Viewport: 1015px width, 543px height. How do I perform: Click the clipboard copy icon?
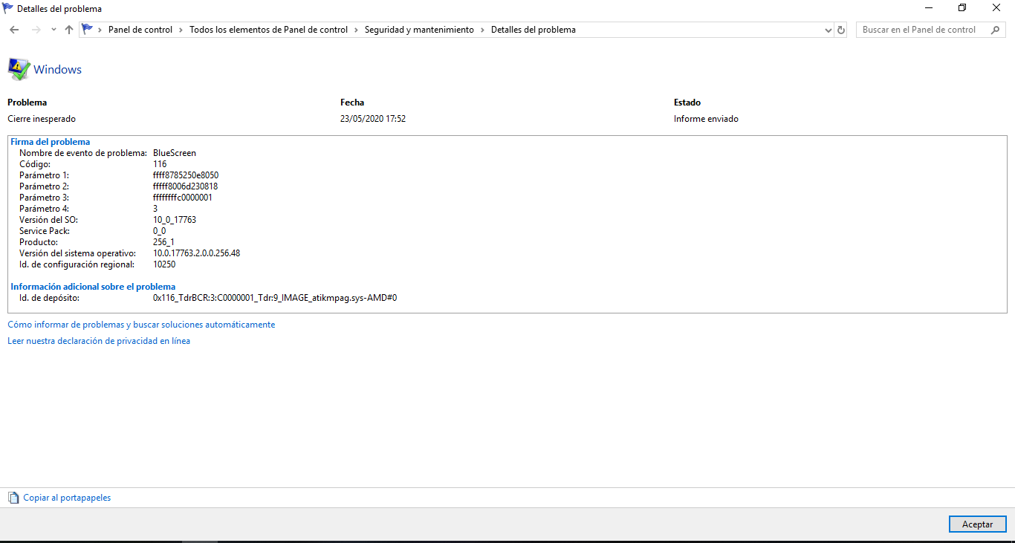(x=13, y=498)
